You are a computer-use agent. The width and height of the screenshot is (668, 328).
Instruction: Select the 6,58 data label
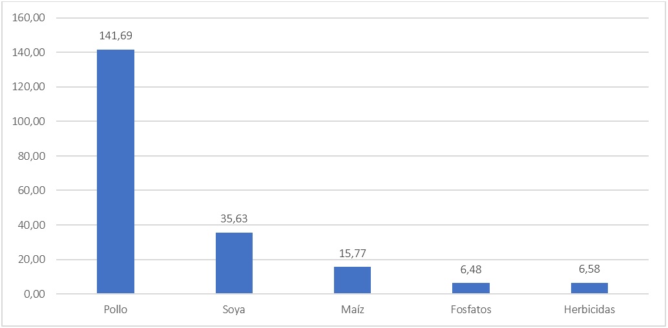[x=589, y=269]
